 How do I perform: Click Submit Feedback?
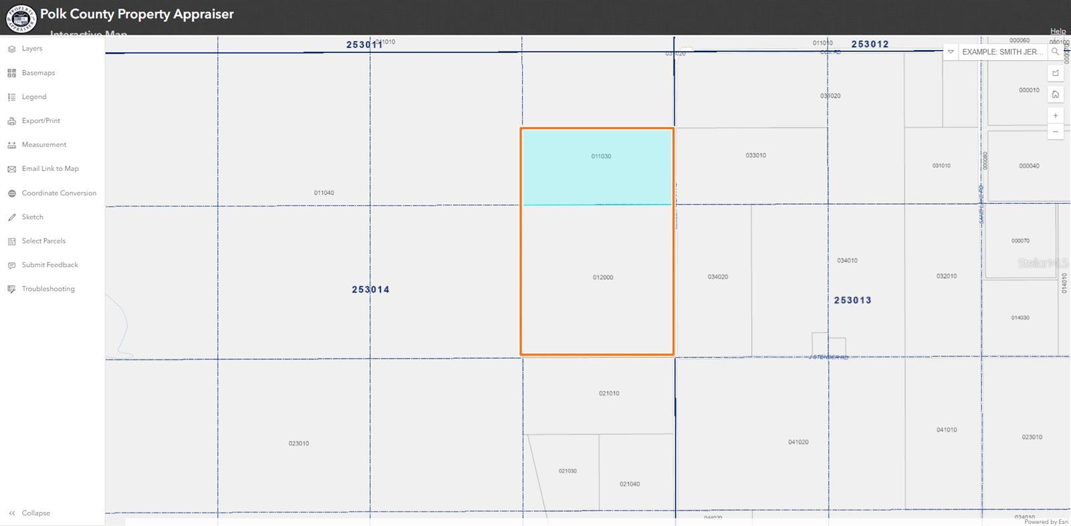(50, 265)
